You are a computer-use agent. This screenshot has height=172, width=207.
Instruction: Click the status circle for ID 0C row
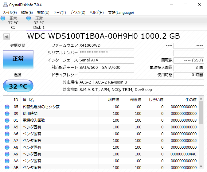click(7, 120)
